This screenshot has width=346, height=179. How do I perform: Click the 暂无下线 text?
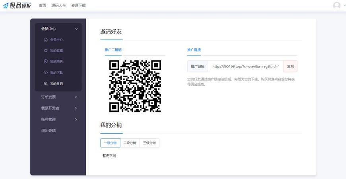(x=109, y=156)
